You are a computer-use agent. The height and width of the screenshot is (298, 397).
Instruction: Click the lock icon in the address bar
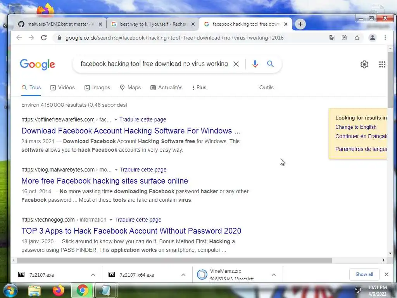click(59, 38)
